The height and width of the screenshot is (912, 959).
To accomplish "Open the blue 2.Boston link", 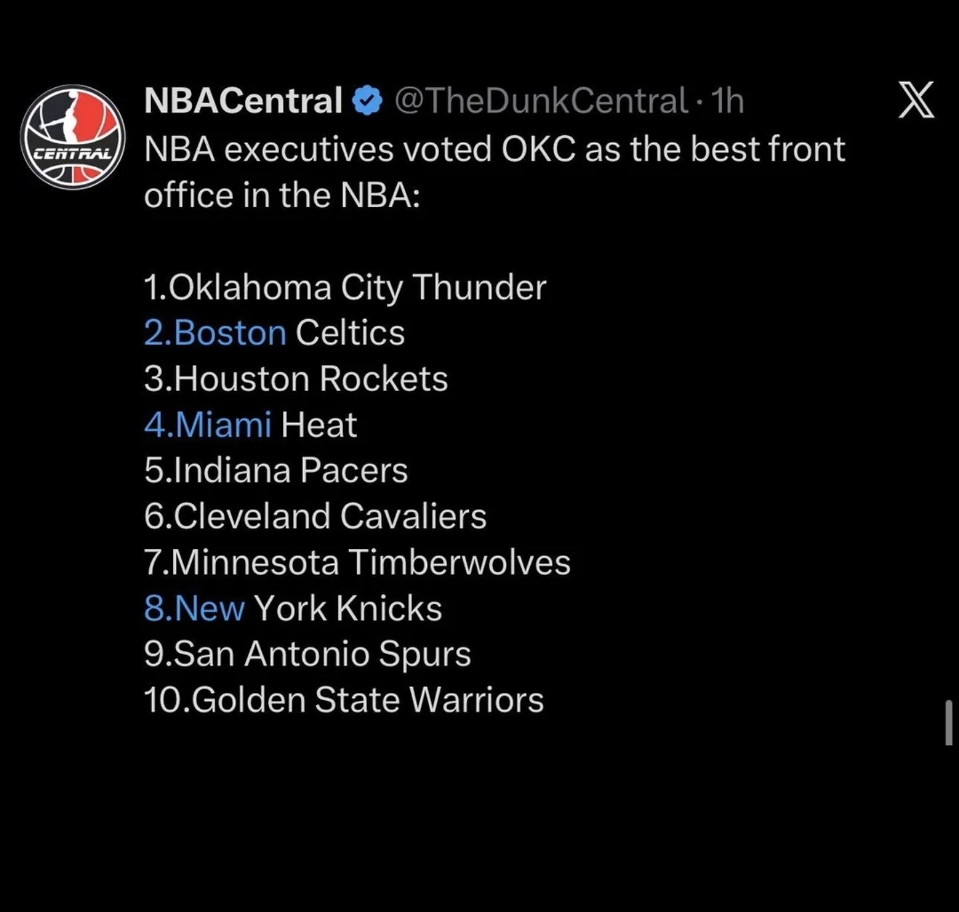I will (215, 333).
